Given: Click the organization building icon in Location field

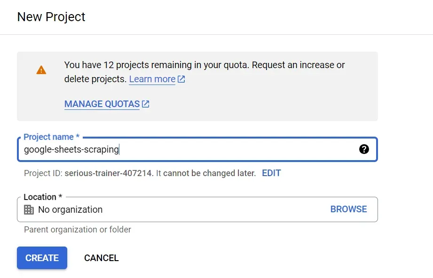Looking at the screenshot, I should (29, 209).
